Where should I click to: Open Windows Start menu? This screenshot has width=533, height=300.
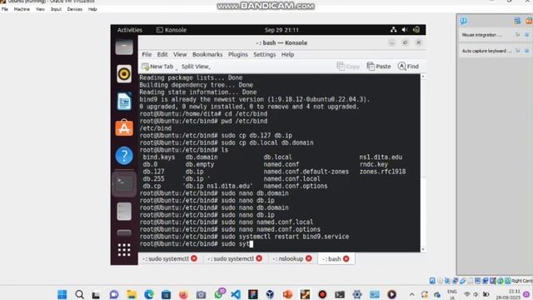pos(62,294)
